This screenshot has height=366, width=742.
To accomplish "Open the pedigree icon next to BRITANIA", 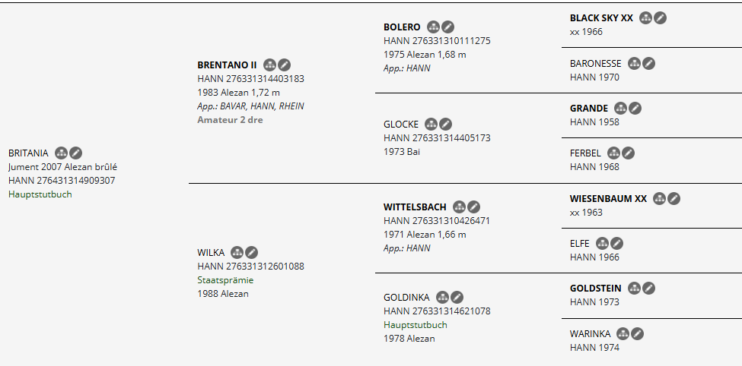I will tap(62, 153).
